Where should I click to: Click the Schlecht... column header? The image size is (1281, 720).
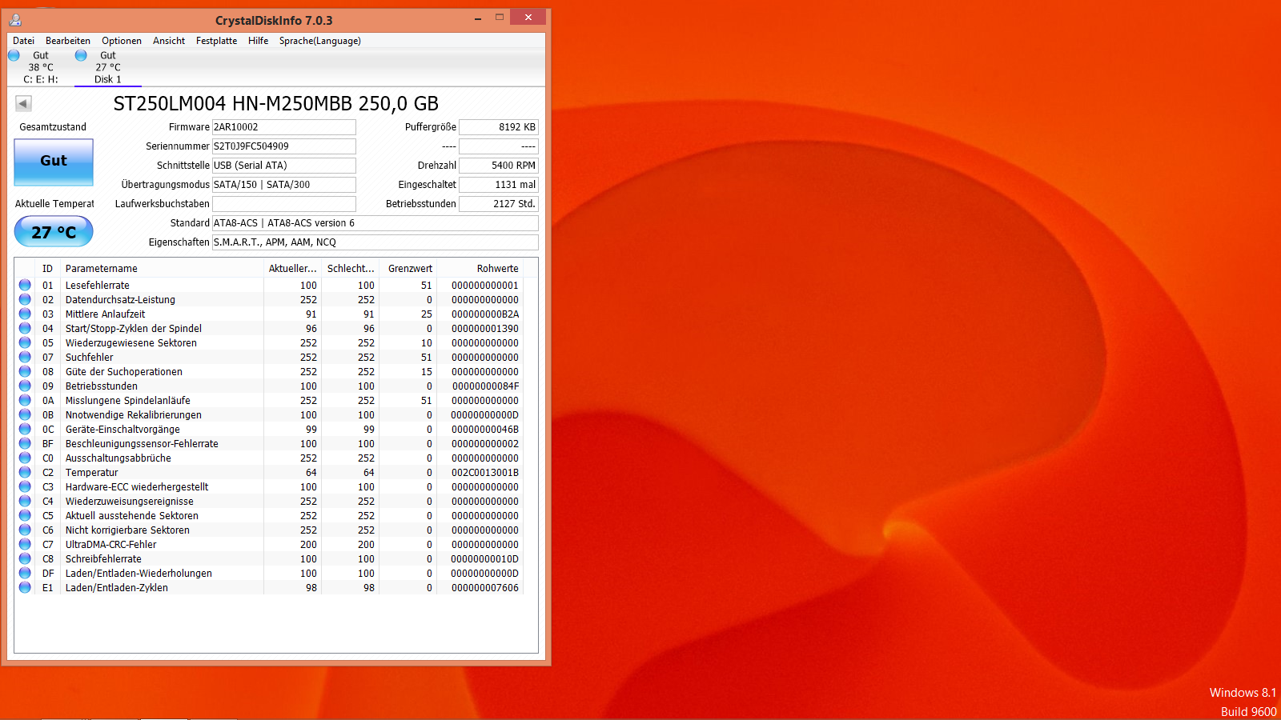click(x=350, y=269)
